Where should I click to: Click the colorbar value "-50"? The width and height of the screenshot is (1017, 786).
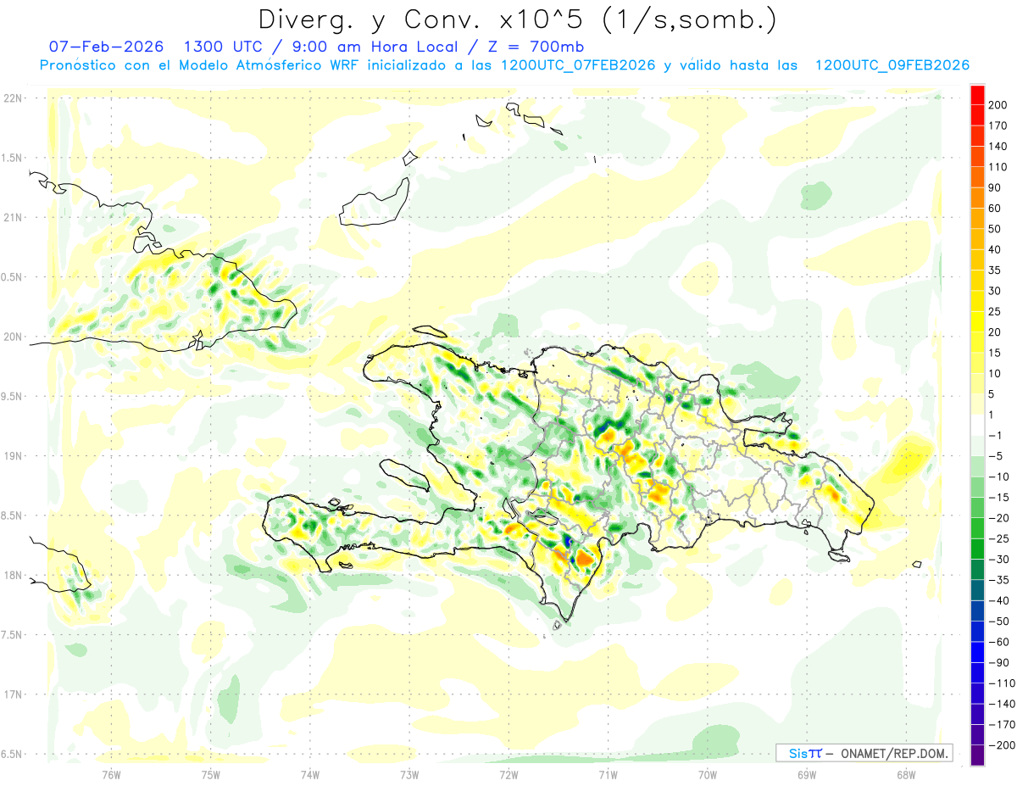pos(998,621)
